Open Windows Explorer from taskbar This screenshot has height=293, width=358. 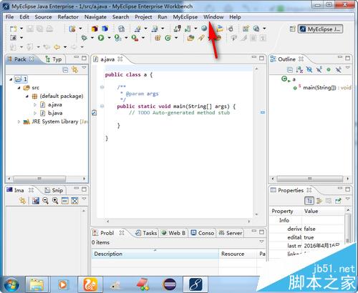[x=37, y=284]
